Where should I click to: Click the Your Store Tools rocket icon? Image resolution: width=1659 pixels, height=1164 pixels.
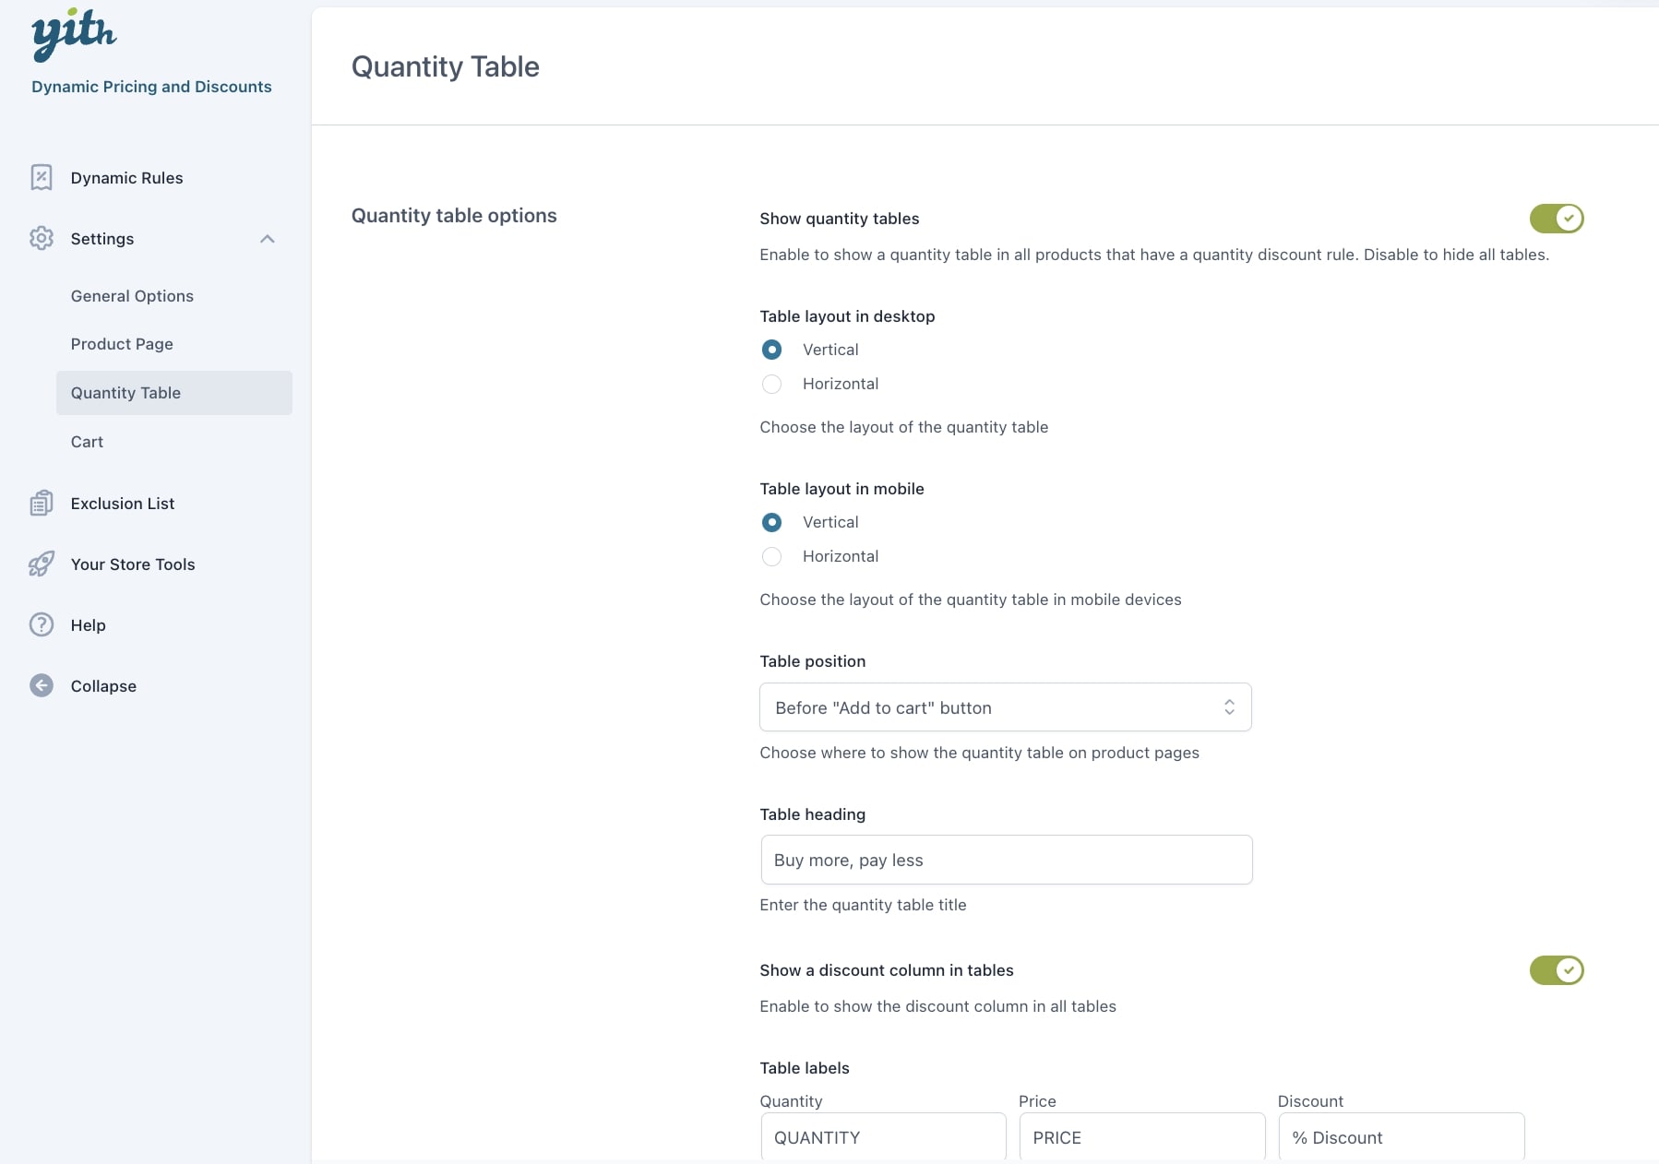[x=42, y=564]
